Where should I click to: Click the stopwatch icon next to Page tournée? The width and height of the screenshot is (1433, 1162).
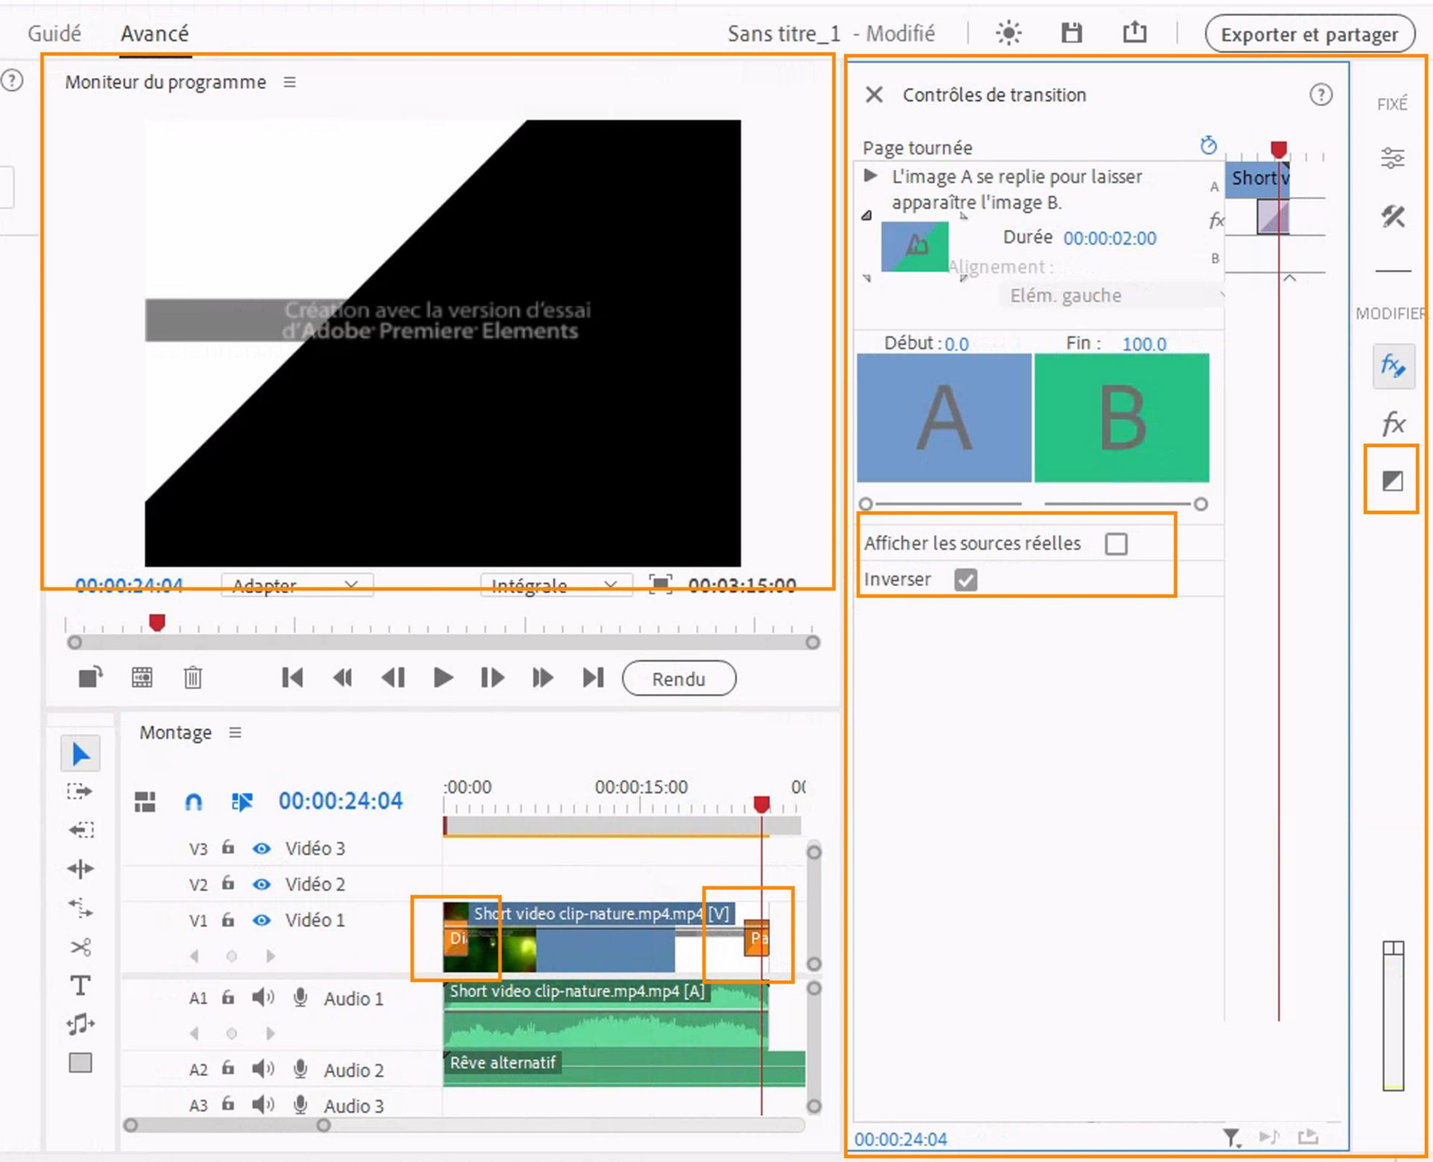click(x=1208, y=145)
